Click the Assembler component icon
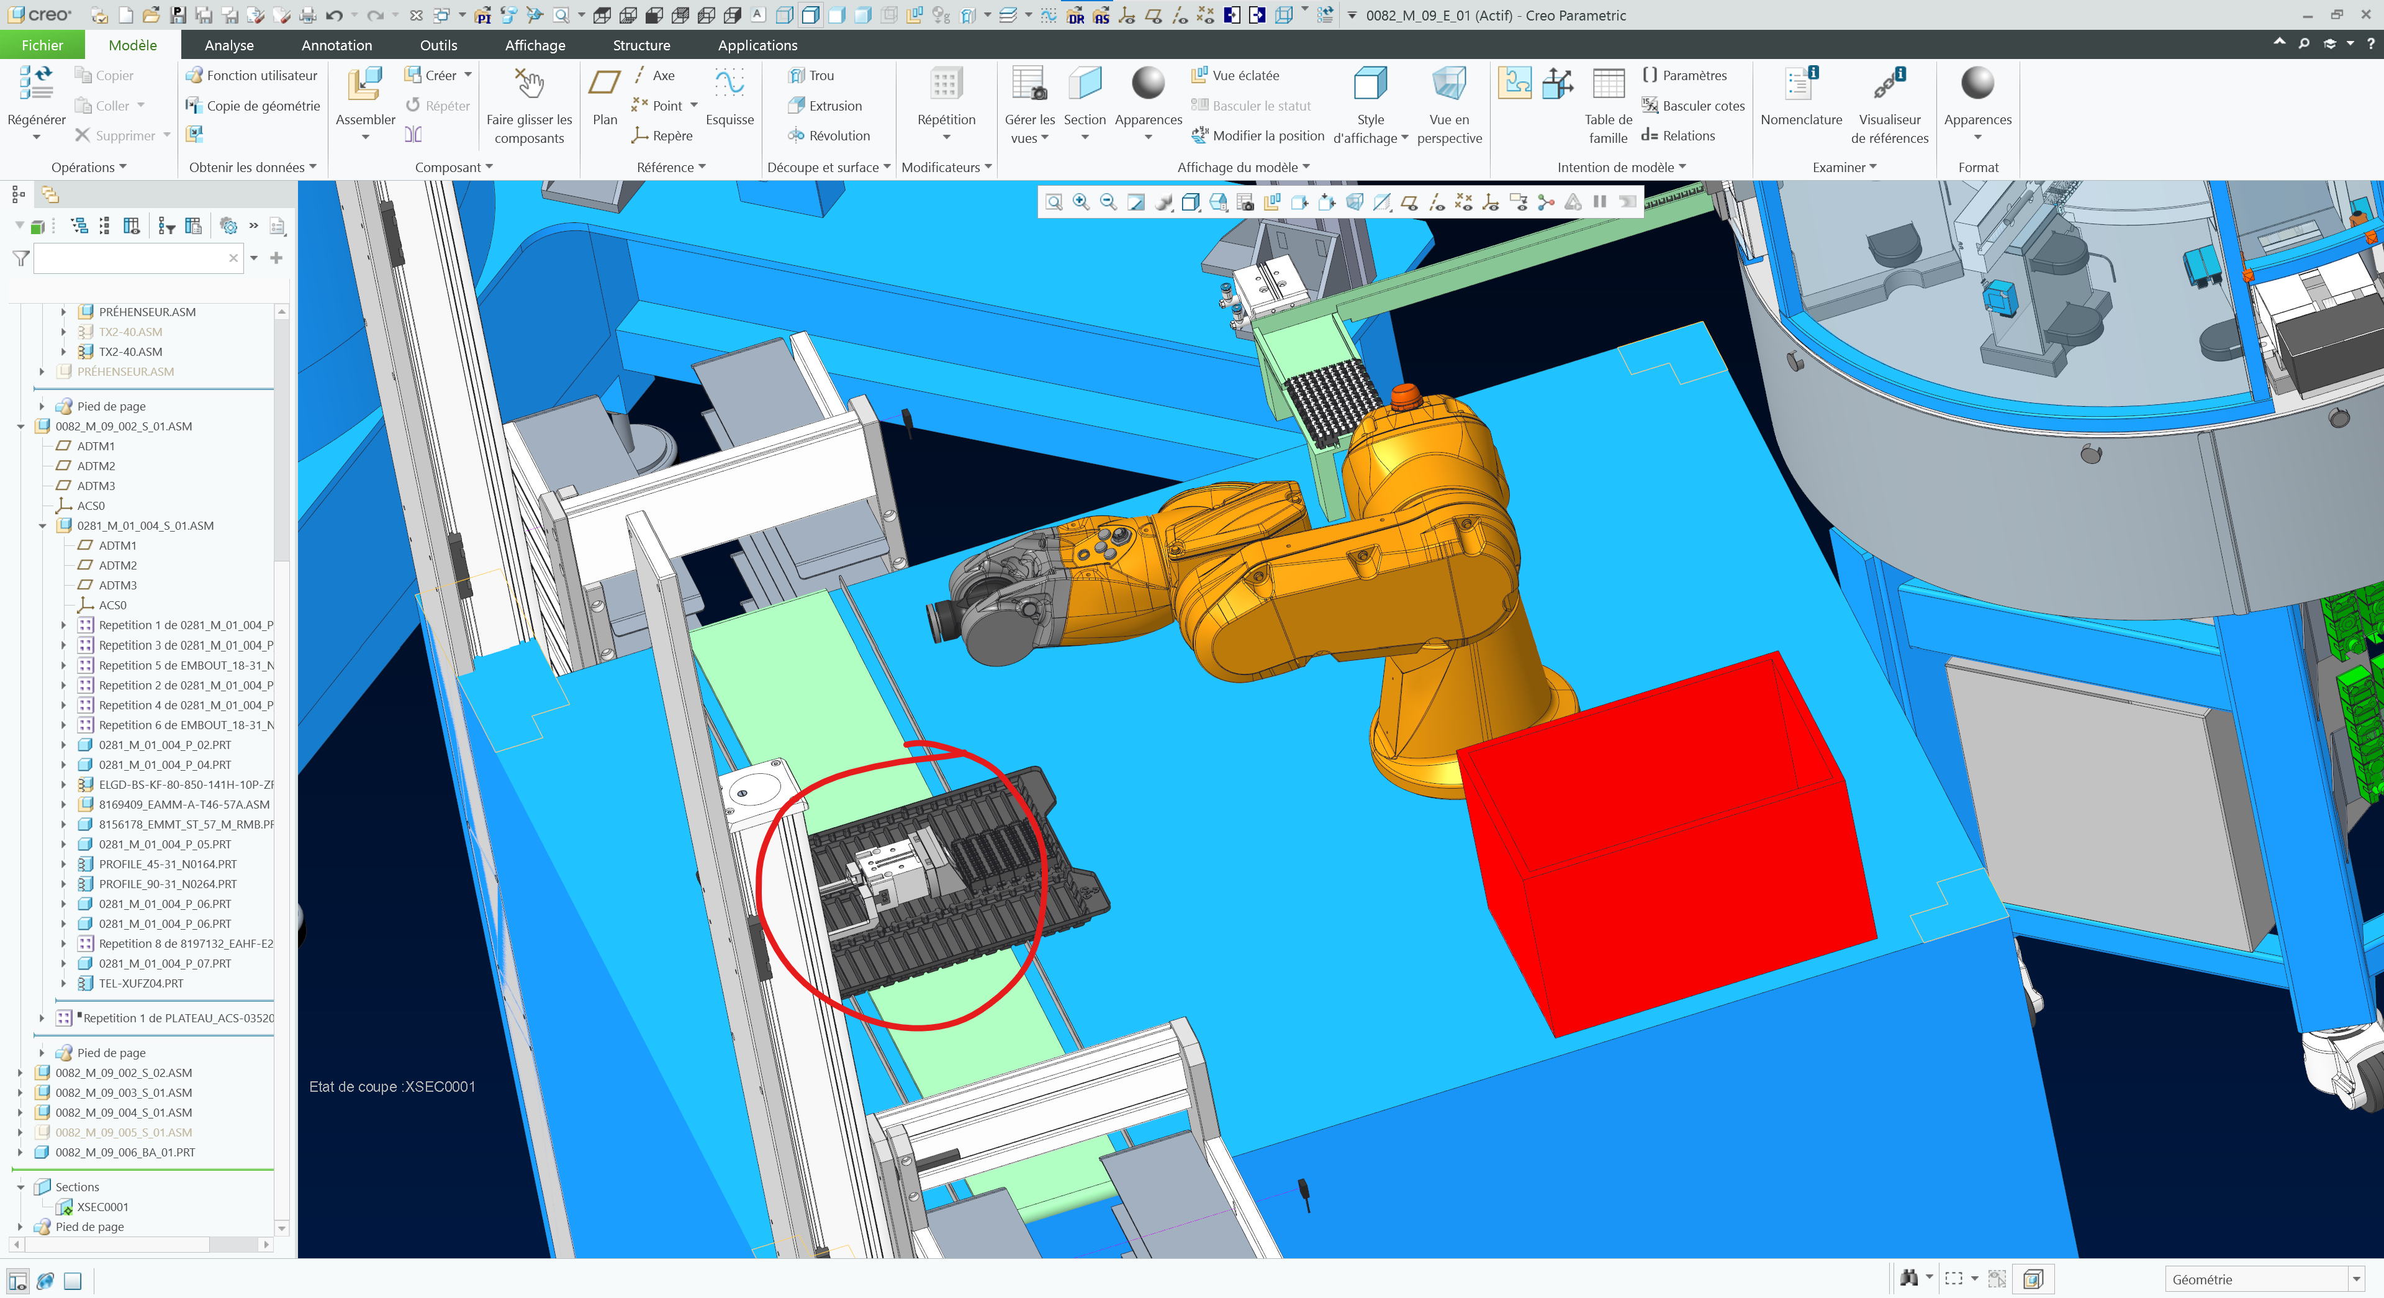The image size is (2384, 1298). [x=364, y=84]
